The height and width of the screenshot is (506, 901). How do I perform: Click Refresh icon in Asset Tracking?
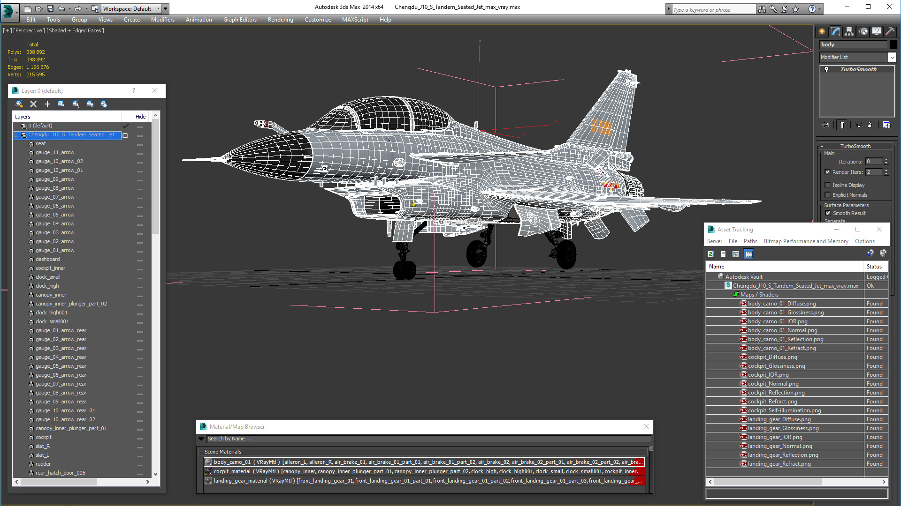pyautogui.click(x=711, y=254)
